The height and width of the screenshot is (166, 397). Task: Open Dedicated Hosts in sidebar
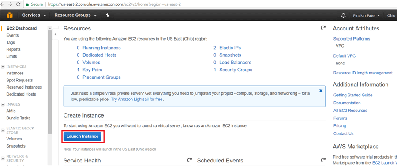pos(21,94)
